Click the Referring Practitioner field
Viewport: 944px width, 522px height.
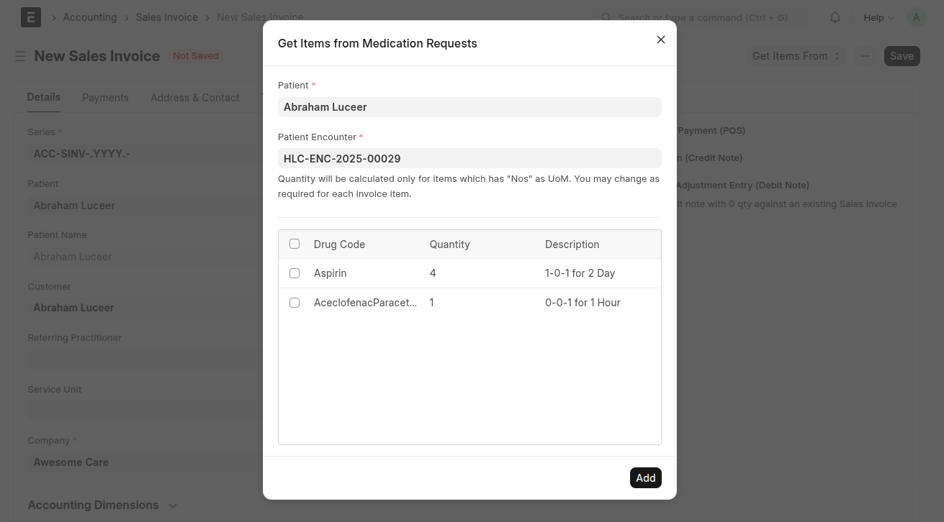click(145, 360)
